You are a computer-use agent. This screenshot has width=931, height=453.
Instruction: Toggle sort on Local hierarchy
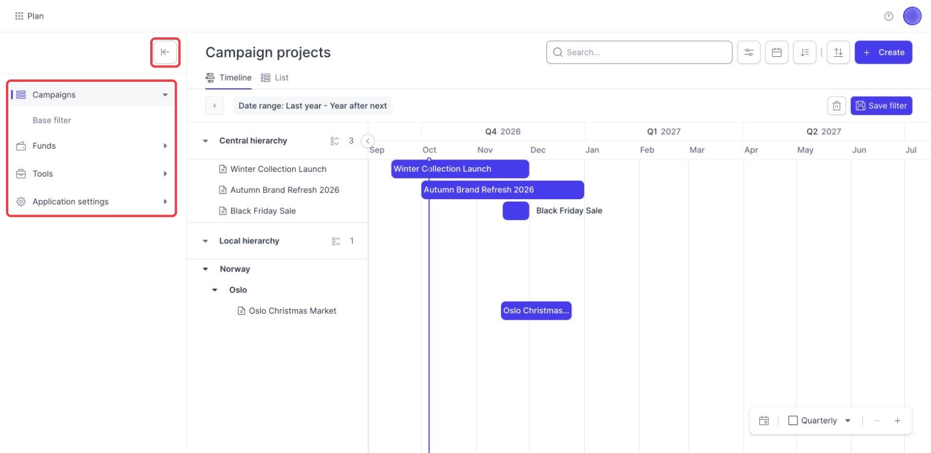(335, 241)
